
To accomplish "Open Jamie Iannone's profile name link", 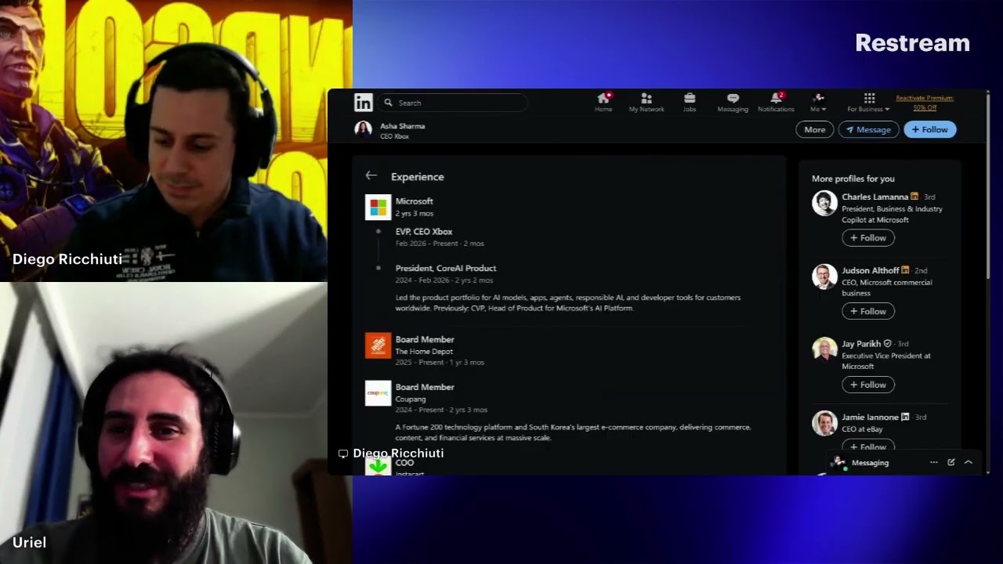I will [x=870, y=418].
